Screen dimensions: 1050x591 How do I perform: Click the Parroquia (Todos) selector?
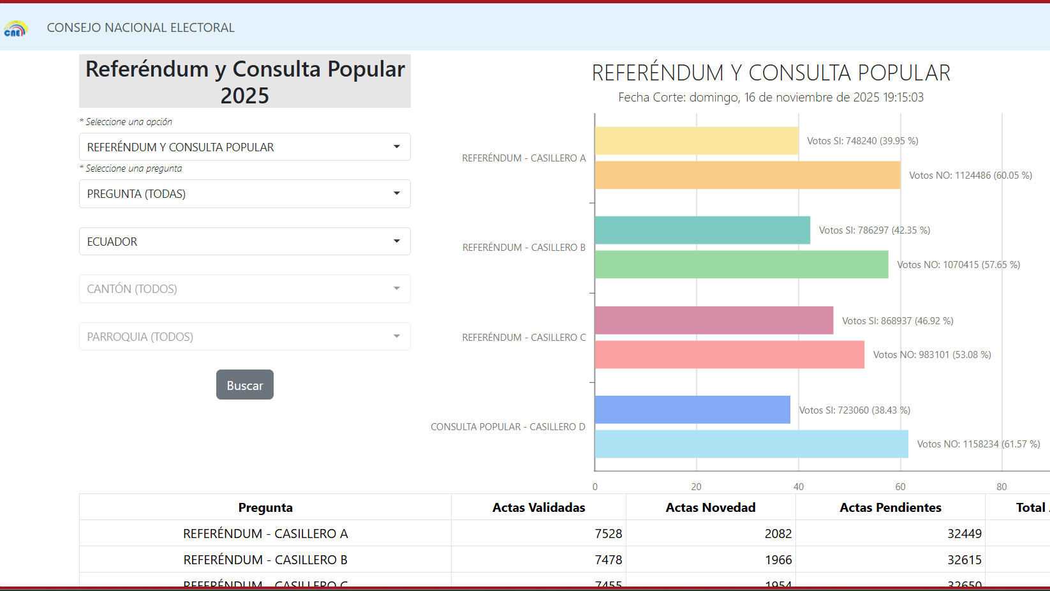244,336
